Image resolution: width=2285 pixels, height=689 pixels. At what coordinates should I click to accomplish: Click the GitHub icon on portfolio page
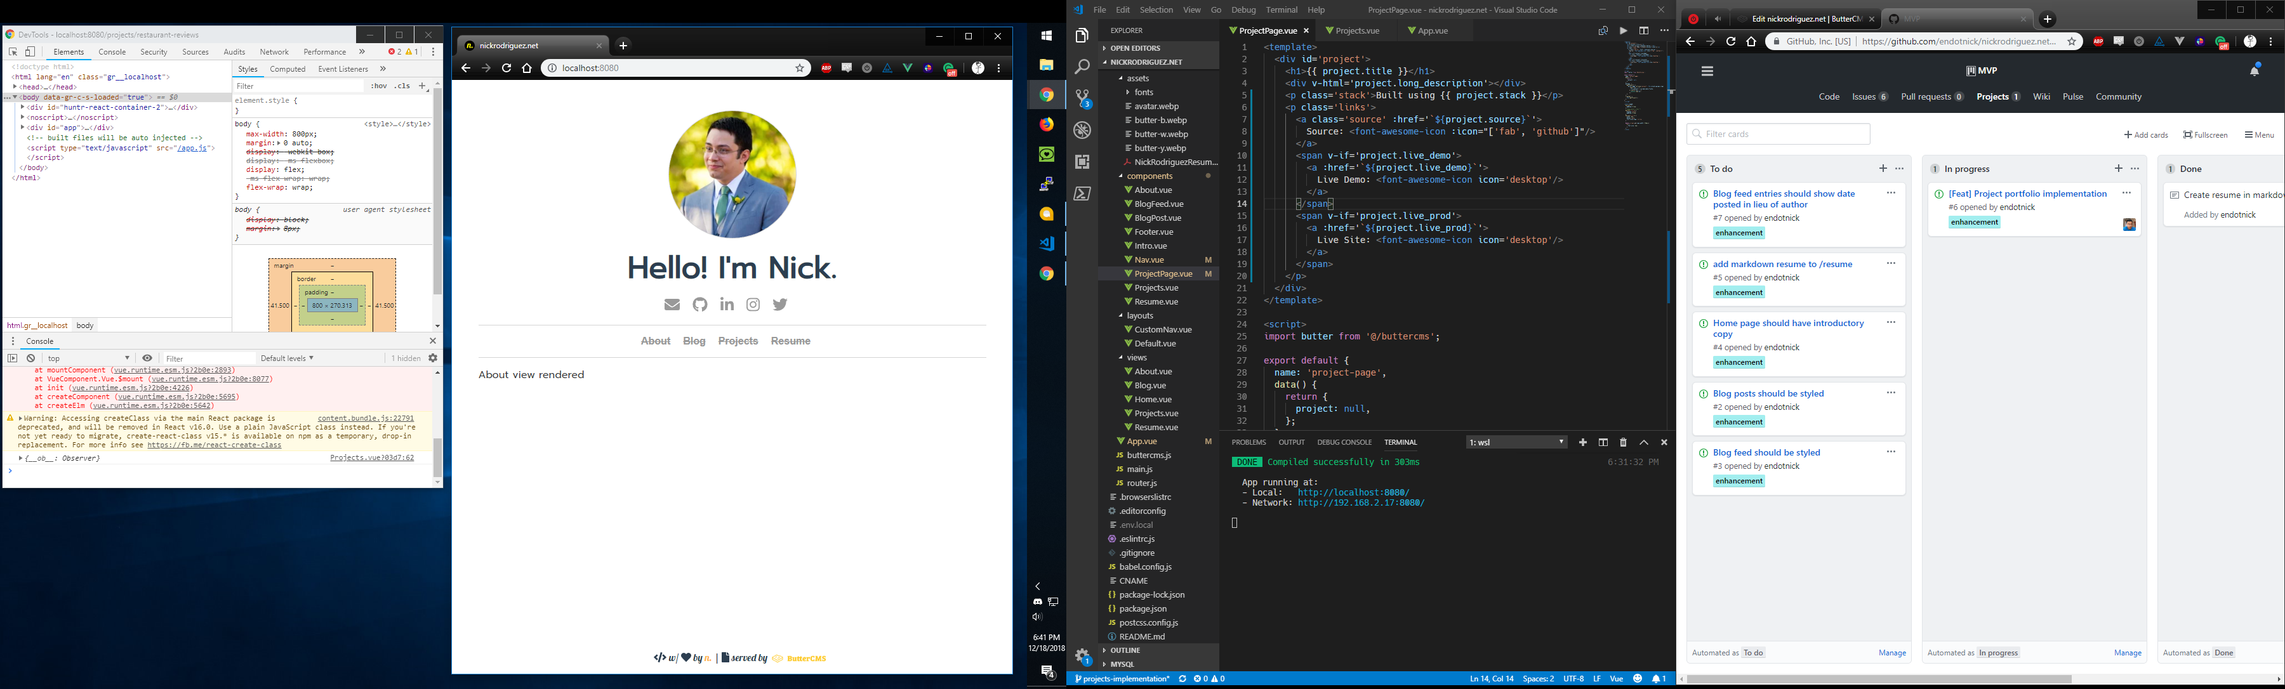(700, 304)
